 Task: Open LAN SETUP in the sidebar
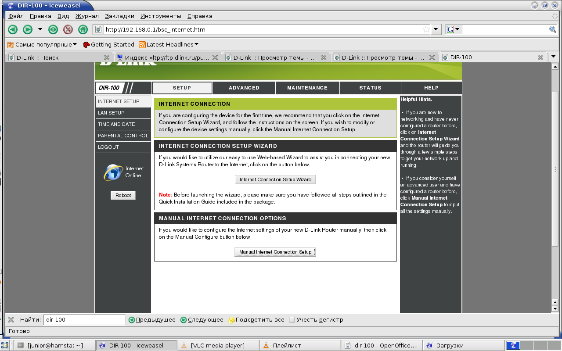pyautogui.click(x=123, y=113)
